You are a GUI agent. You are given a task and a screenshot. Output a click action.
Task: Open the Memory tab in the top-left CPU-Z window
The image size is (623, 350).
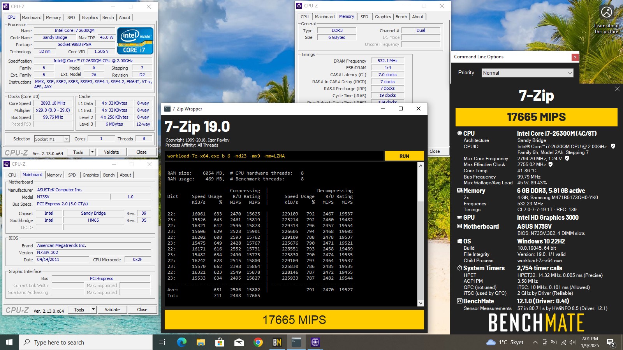[53, 17]
